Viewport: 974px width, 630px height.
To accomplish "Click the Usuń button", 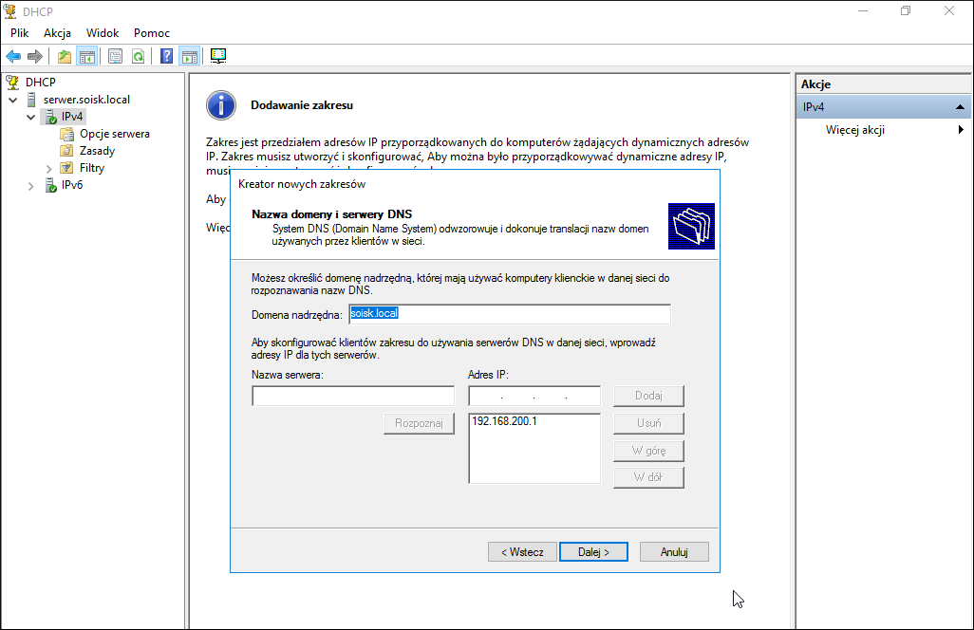I will pos(648,423).
